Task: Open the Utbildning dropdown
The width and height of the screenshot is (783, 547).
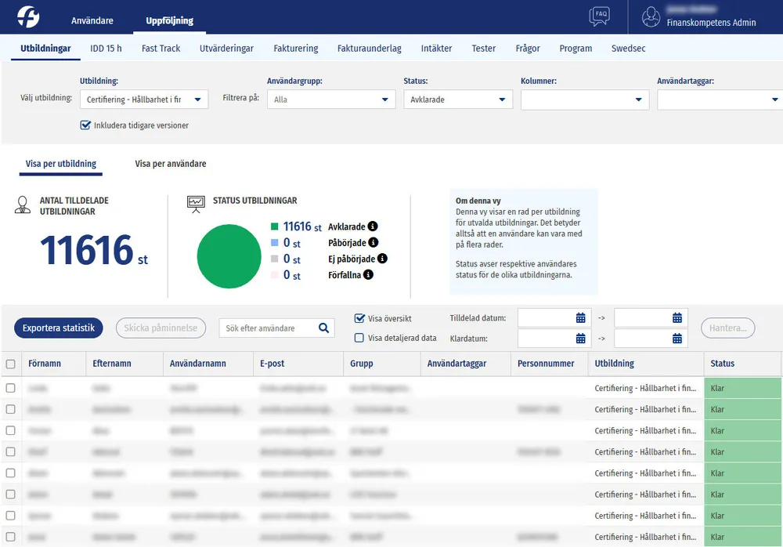Action: pyautogui.click(x=144, y=100)
